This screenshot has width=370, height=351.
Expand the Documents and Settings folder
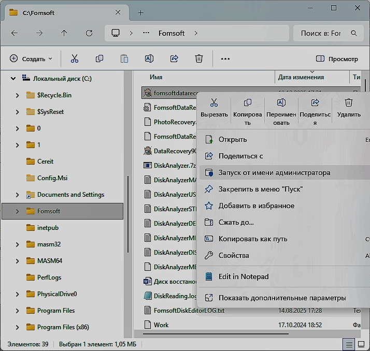point(17,195)
